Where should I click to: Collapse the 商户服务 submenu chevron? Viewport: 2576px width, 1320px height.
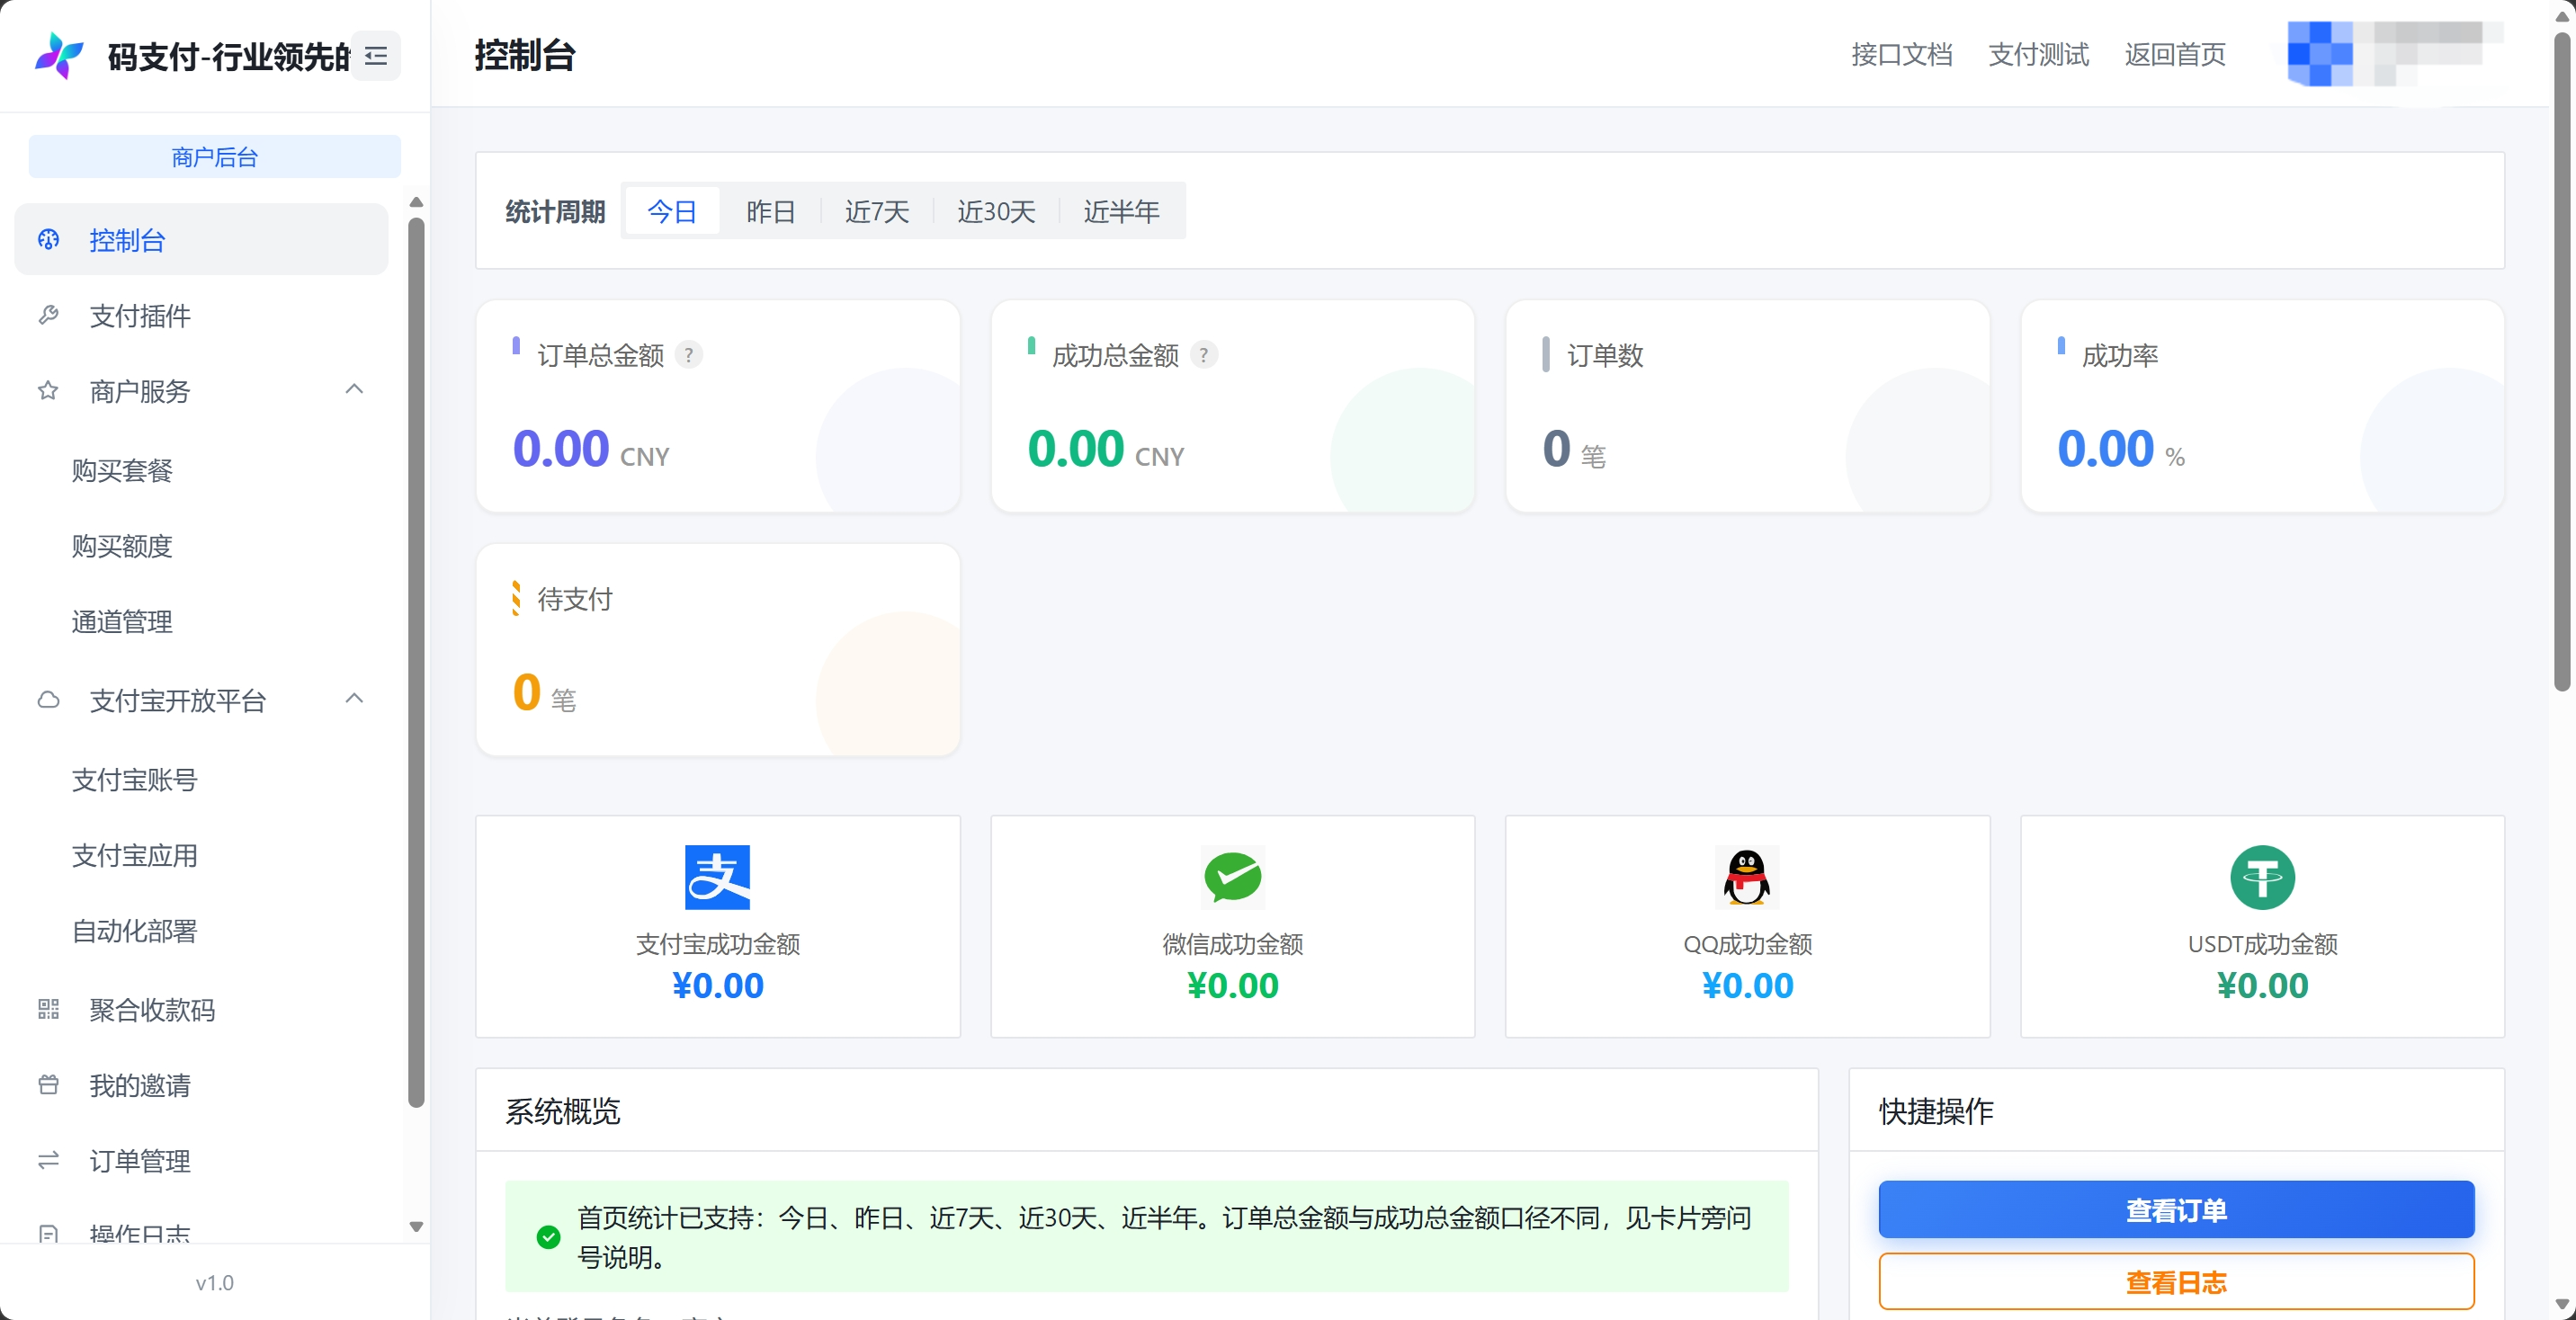tap(354, 390)
